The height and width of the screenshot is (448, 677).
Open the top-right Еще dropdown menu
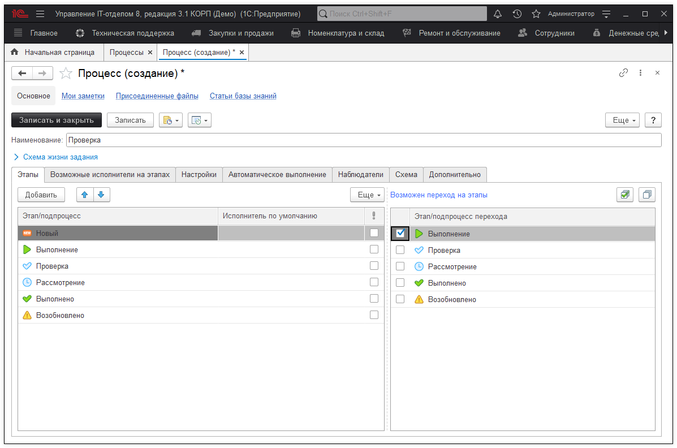tap(622, 120)
